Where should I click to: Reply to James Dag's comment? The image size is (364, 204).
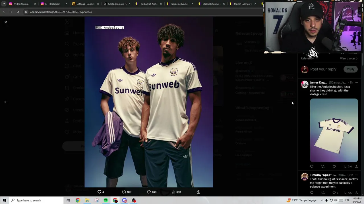click(312, 166)
